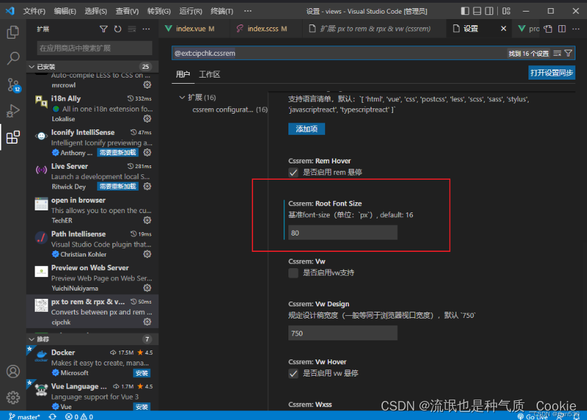Viewport: 587px width, 420px height.
Task: Click the 添加项 button
Action: (306, 129)
